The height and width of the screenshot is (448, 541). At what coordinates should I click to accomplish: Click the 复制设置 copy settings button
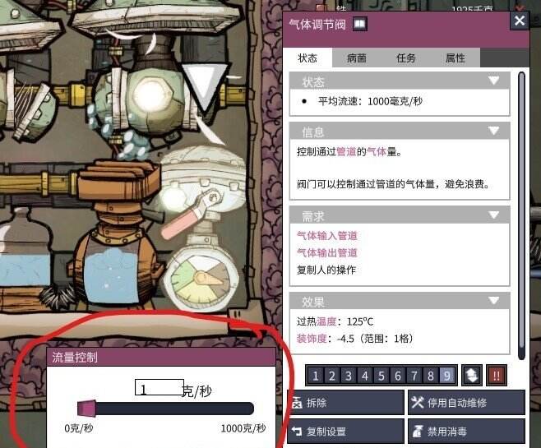(x=345, y=431)
